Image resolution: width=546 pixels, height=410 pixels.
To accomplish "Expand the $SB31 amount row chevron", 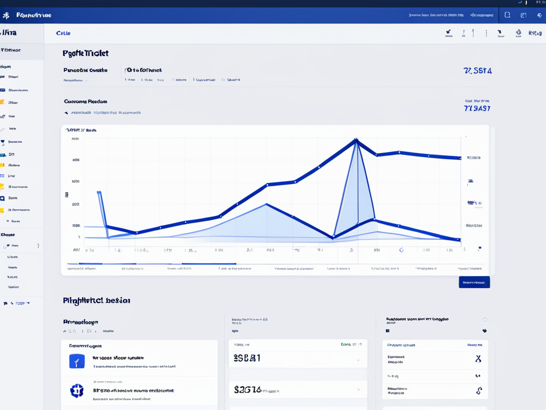I will tap(358, 361).
